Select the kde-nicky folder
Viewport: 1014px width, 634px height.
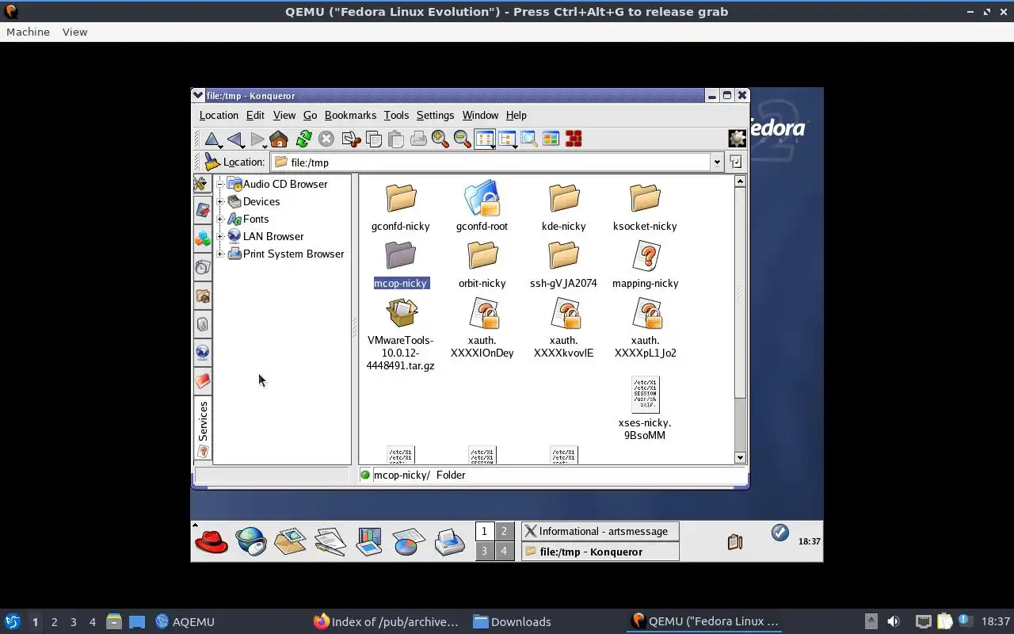(x=564, y=208)
